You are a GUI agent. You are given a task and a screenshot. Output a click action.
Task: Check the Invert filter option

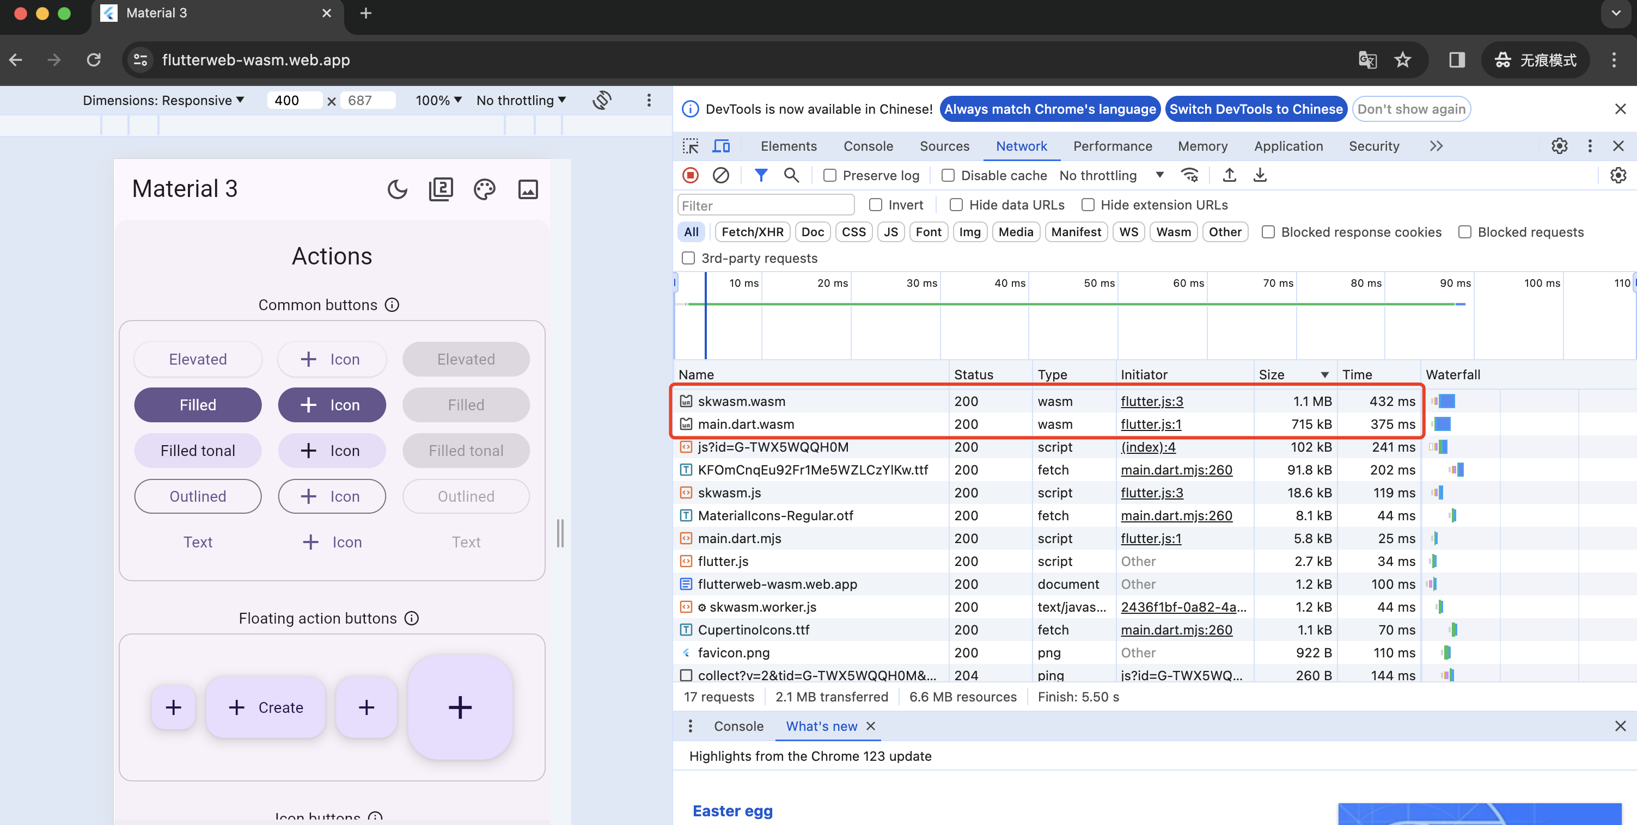(875, 205)
